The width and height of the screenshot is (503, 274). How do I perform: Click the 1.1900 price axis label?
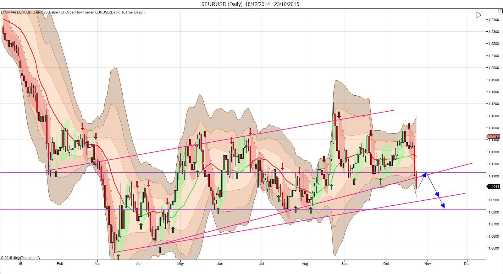coord(495,80)
